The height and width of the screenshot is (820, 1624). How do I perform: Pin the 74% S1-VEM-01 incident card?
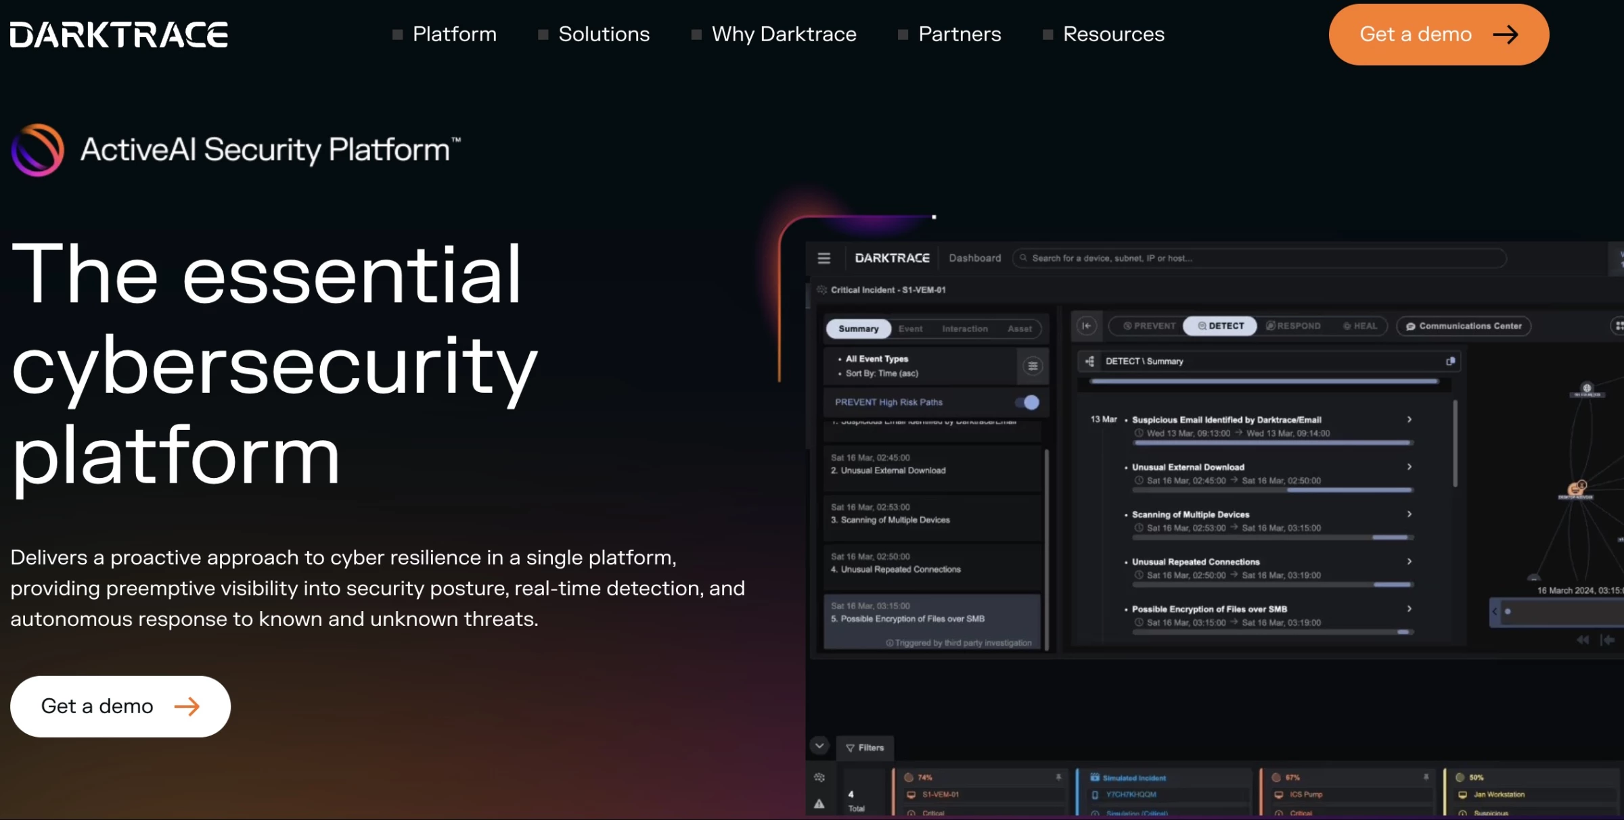pyautogui.click(x=1058, y=777)
